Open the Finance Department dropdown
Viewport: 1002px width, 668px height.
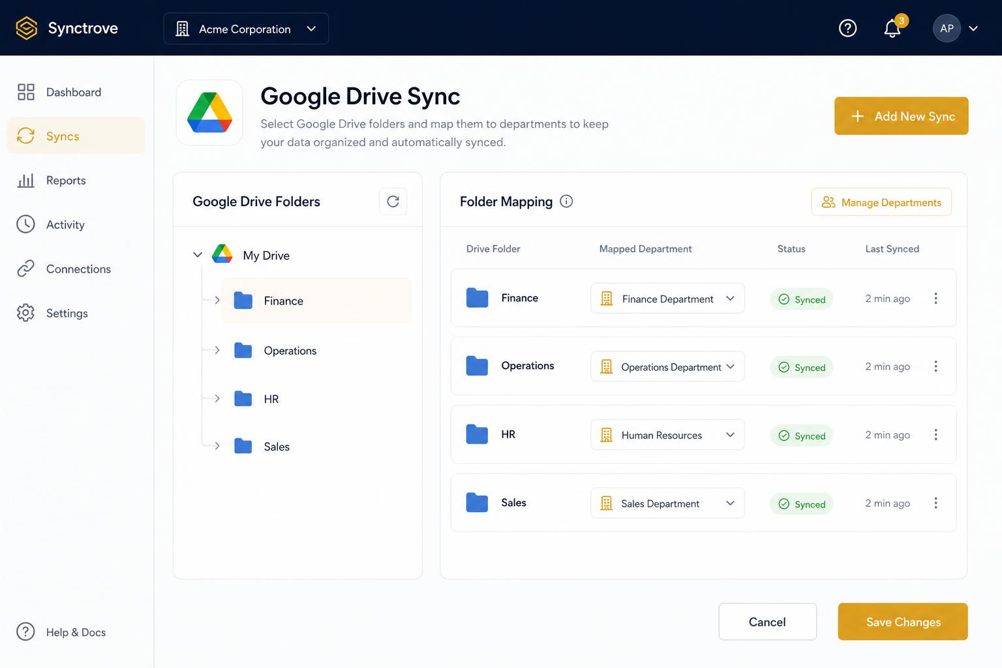pos(667,298)
